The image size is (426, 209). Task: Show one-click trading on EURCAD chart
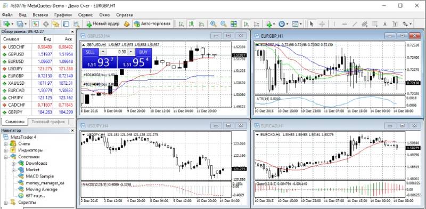pyautogui.click(x=257, y=134)
